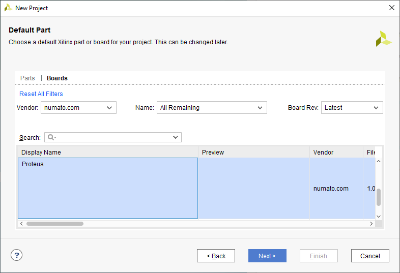Select the Boards tab
The width and height of the screenshot is (400, 273).
(57, 78)
